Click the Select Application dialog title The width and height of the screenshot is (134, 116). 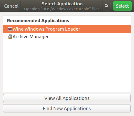click(x=62, y=4)
